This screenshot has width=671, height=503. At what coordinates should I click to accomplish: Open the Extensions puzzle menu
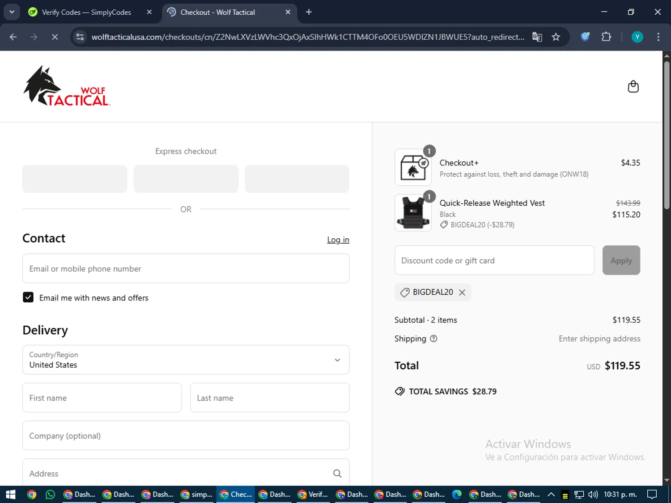click(606, 37)
